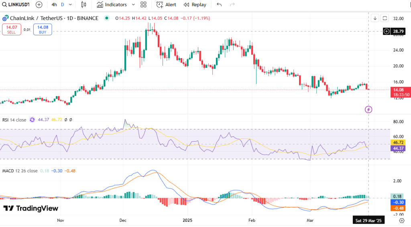Click the blue -0.30 axis label
This screenshot has height=227, width=411.
click(x=398, y=203)
